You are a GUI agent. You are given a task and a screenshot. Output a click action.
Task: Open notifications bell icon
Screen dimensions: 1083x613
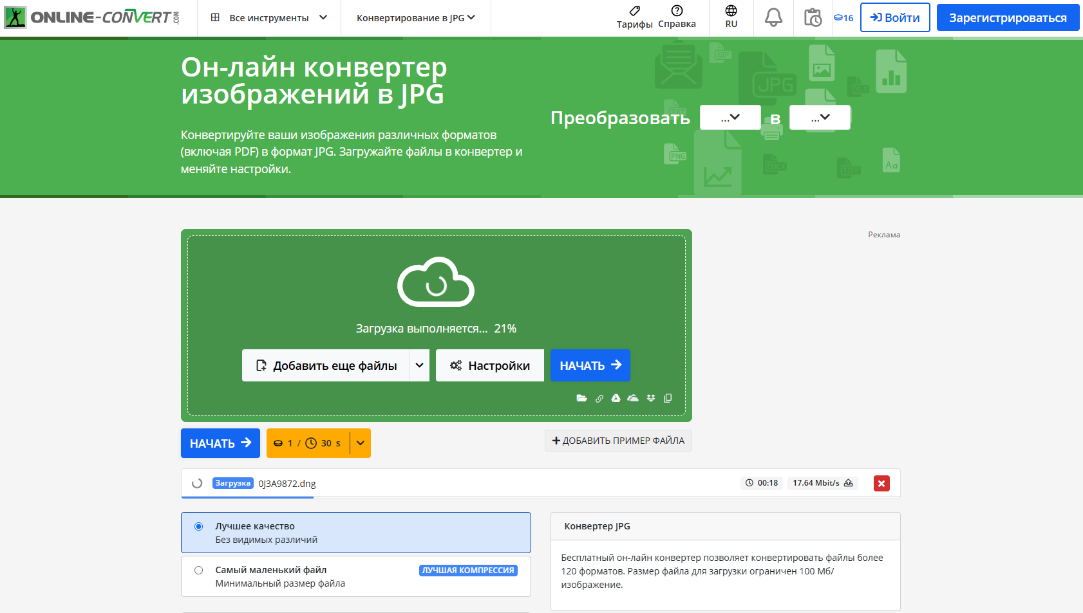coord(773,17)
